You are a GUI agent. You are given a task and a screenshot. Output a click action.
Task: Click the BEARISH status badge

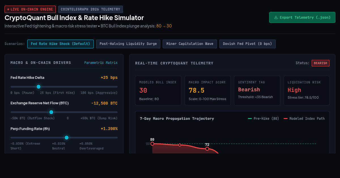pos(320,63)
